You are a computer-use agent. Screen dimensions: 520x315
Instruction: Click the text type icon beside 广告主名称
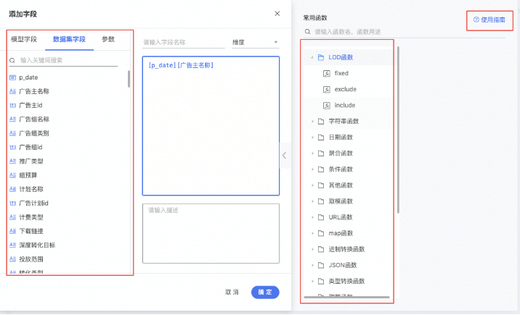(x=12, y=91)
